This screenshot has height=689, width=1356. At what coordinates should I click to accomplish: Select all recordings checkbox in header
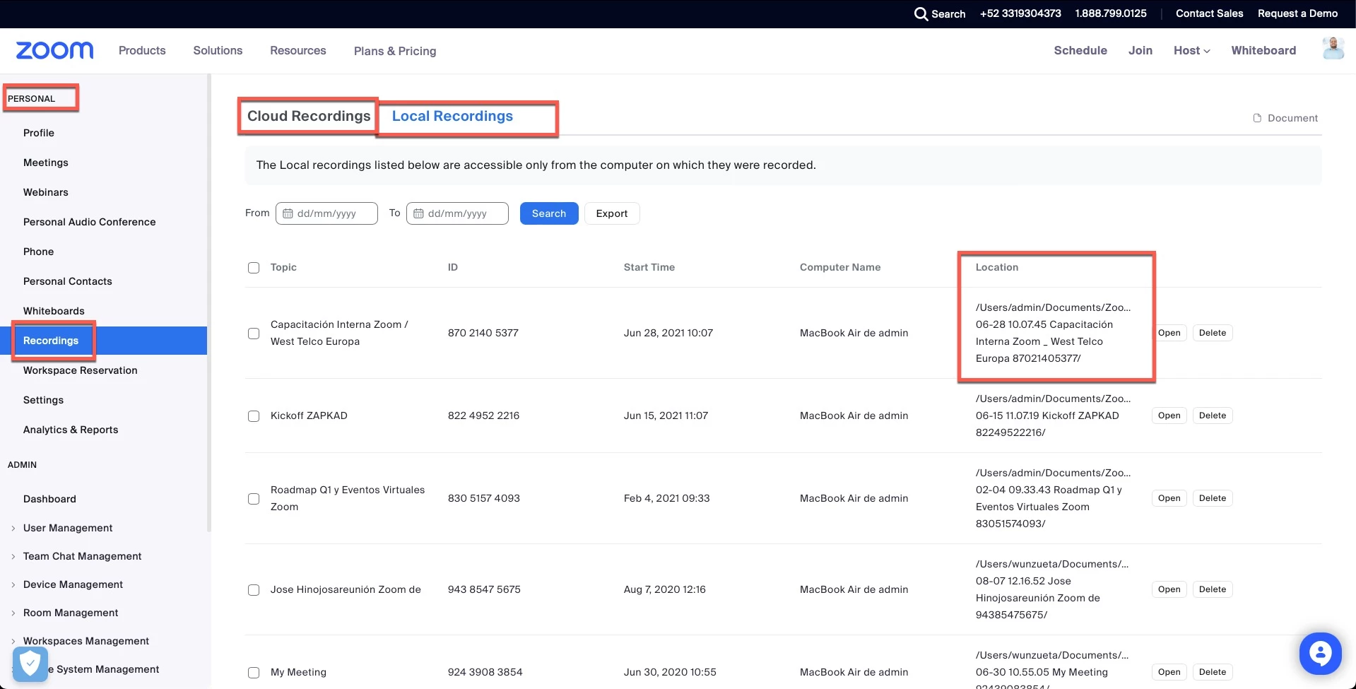pos(254,268)
